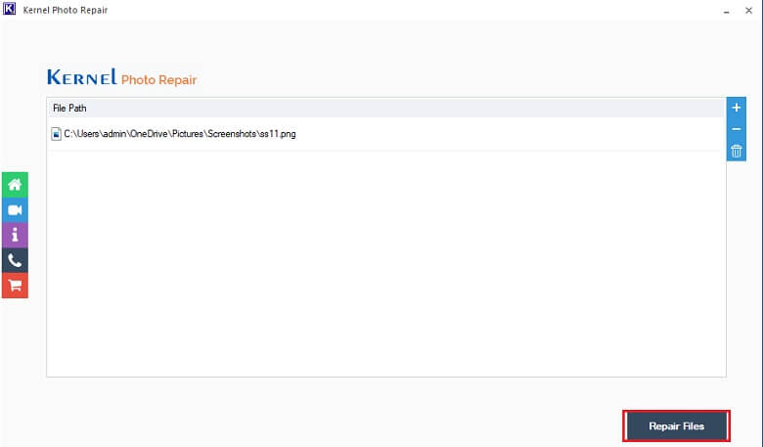Click the orange Photo Repair heading

pyautogui.click(x=158, y=80)
